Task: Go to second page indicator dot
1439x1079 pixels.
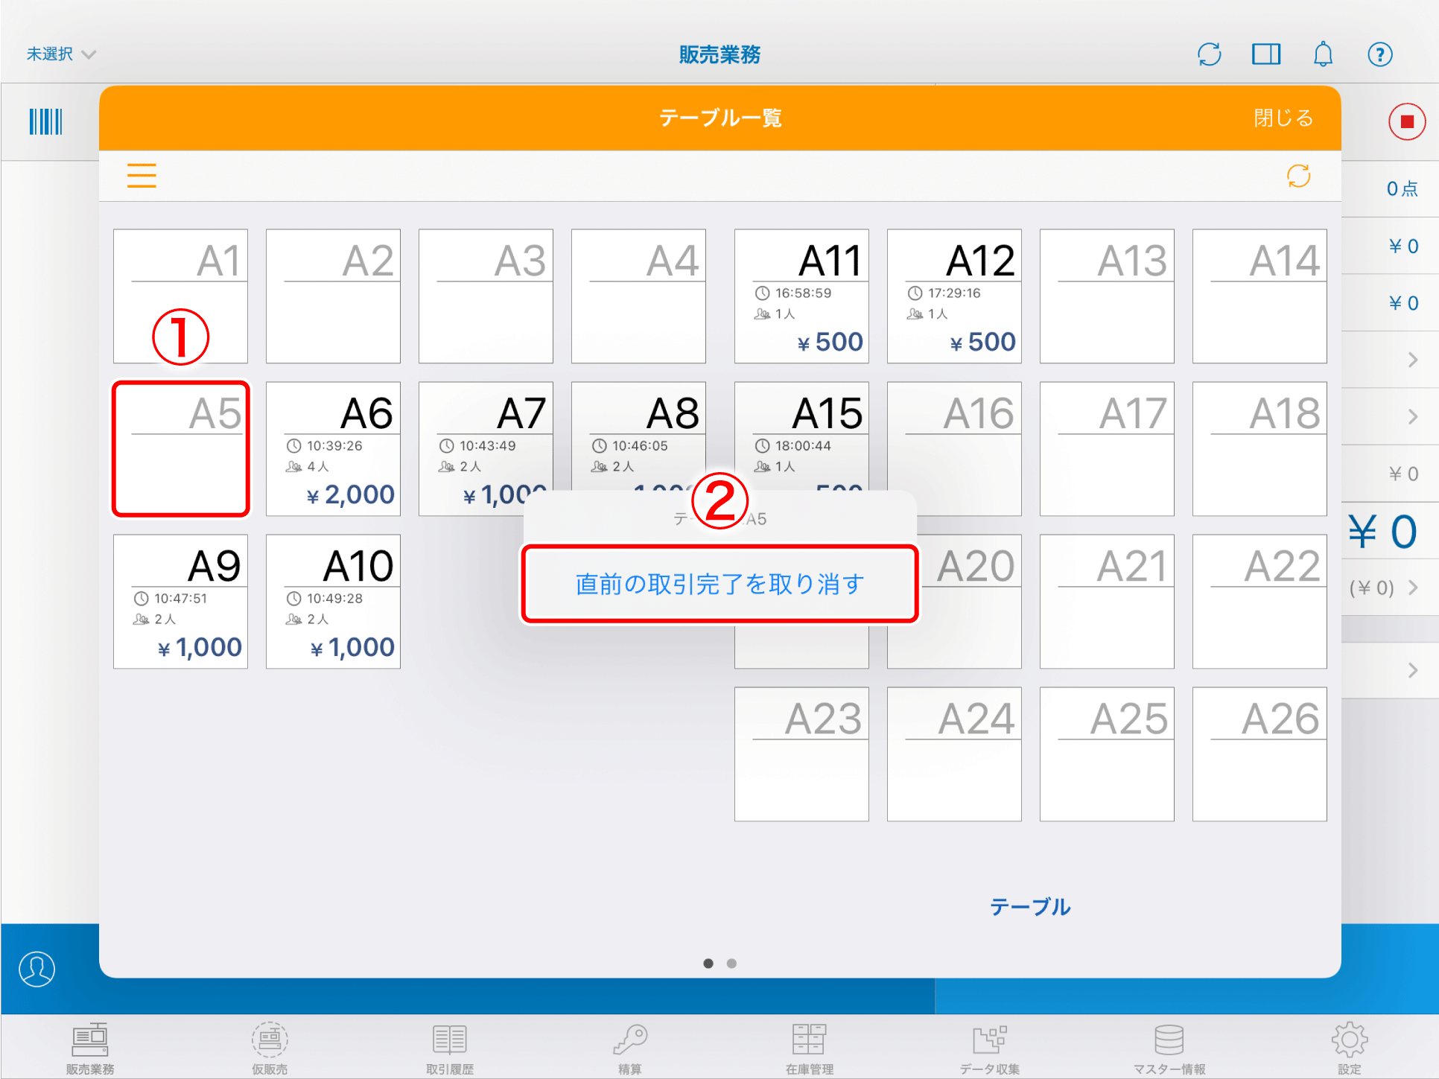Action: click(731, 964)
